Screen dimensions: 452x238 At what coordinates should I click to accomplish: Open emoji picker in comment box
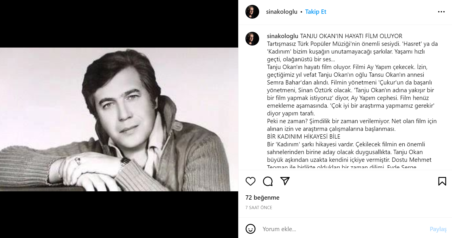pyautogui.click(x=251, y=229)
